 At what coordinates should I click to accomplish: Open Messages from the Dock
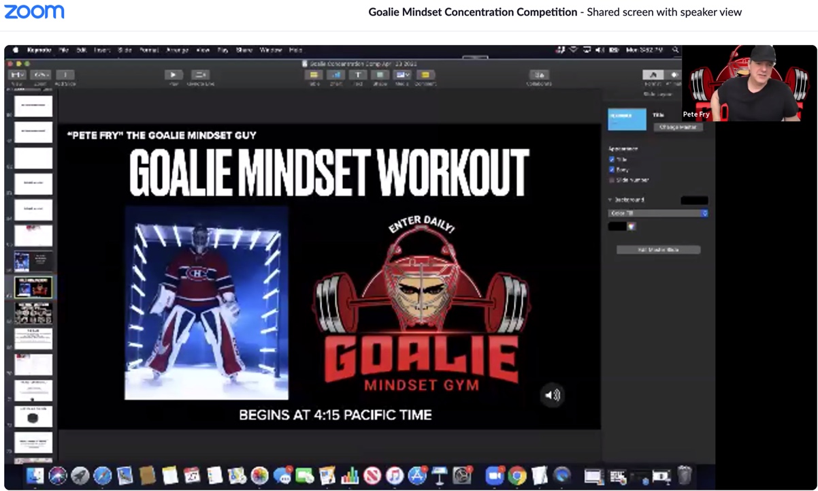(282, 475)
